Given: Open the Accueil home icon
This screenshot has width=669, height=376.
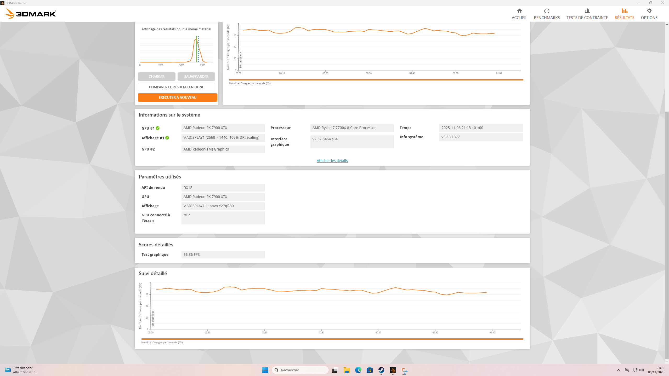Looking at the screenshot, I should (x=519, y=11).
